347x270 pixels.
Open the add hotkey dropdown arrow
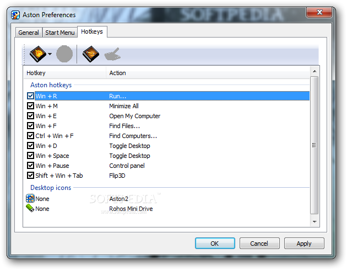(50, 54)
